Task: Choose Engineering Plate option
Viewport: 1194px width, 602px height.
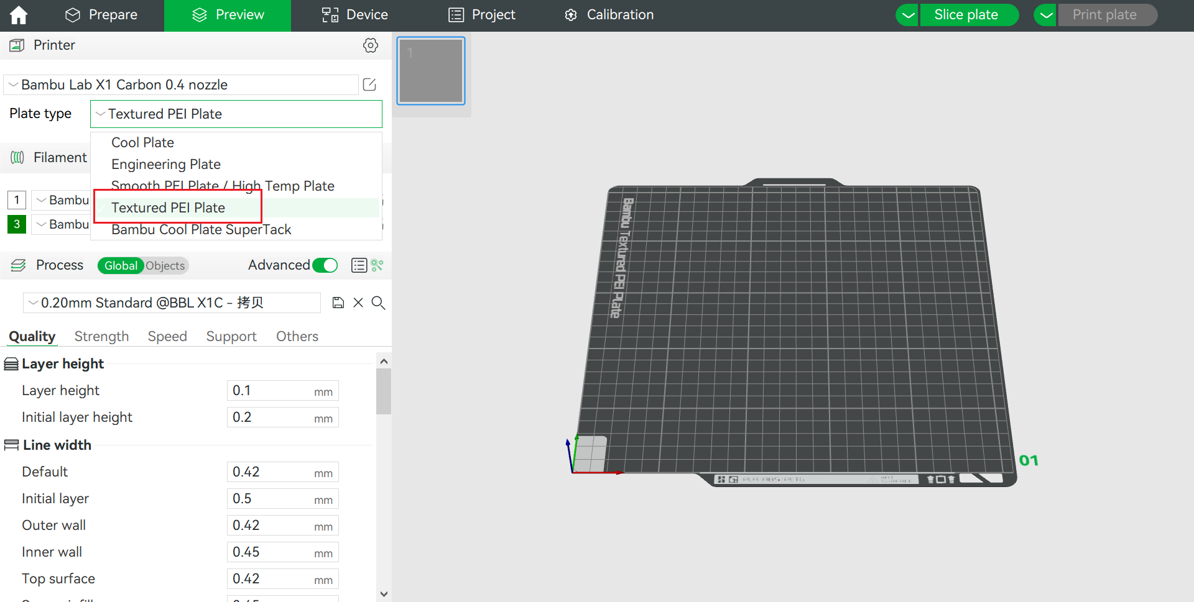Action: point(236,164)
